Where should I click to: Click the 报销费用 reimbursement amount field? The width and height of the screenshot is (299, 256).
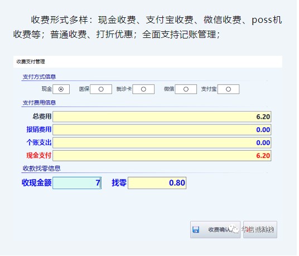click(162, 129)
